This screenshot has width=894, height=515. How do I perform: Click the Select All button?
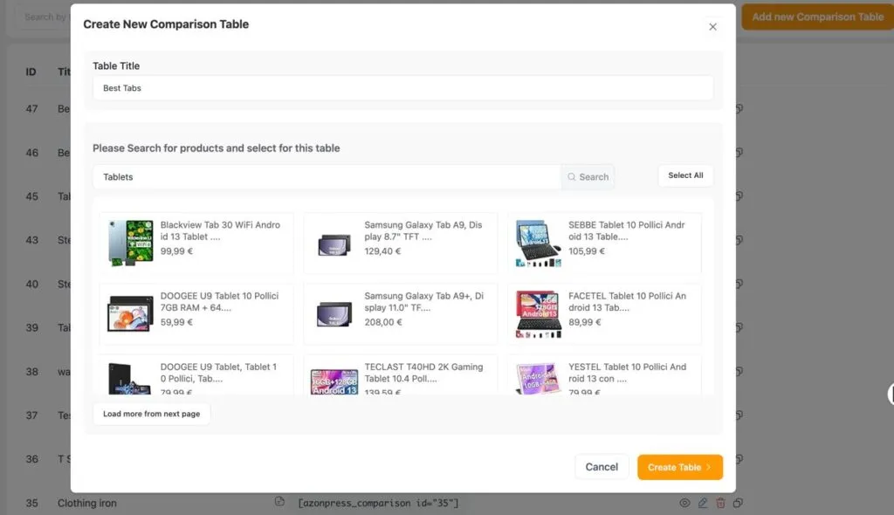pos(685,175)
